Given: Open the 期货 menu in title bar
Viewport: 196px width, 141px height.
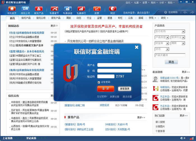Looking at the screenshot, I should coord(154,3).
